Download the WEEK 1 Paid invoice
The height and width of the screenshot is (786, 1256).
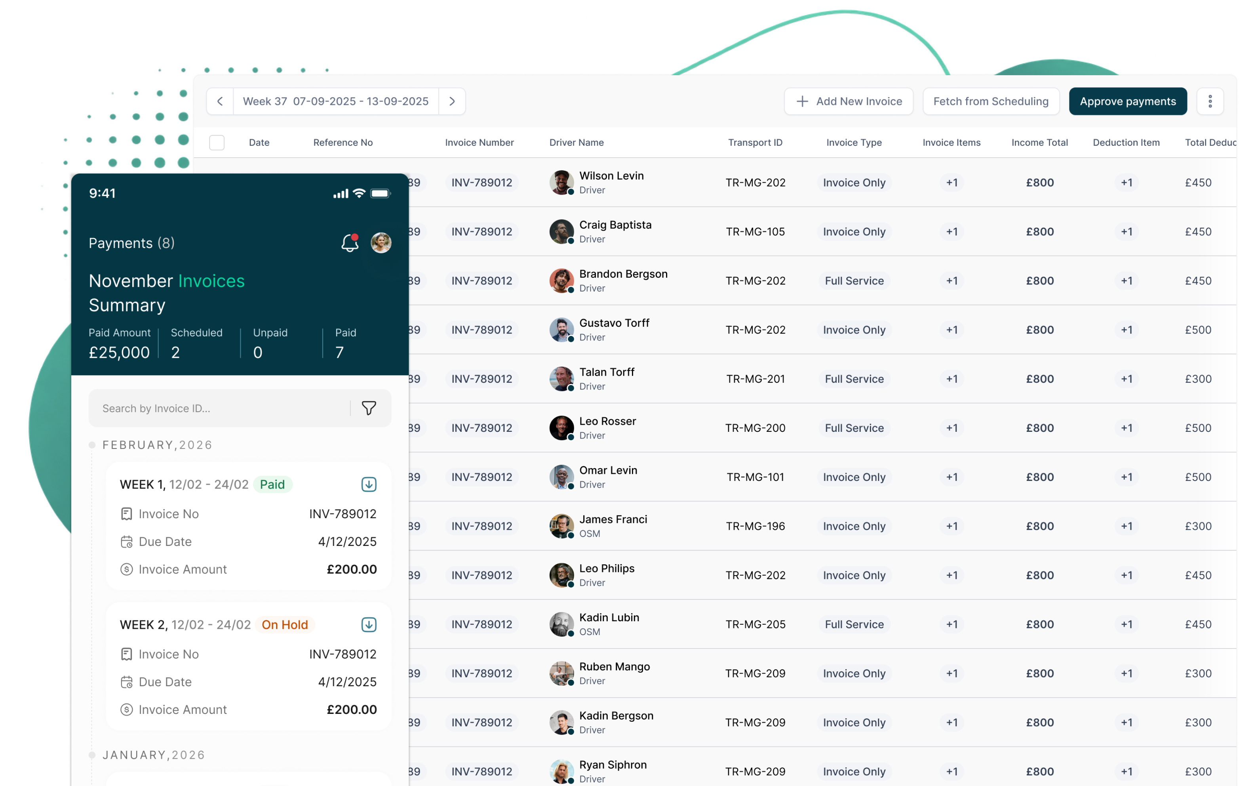[x=369, y=485]
